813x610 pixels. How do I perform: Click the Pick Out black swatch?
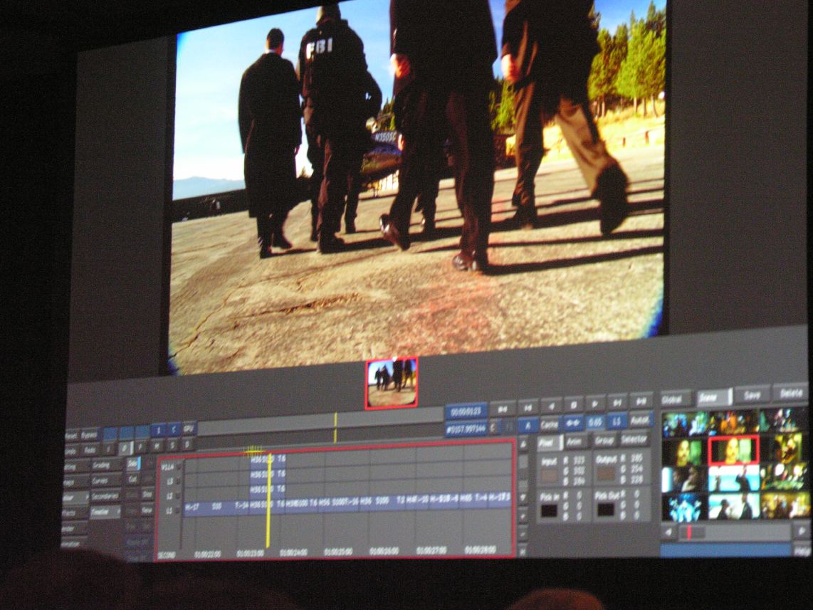point(605,509)
